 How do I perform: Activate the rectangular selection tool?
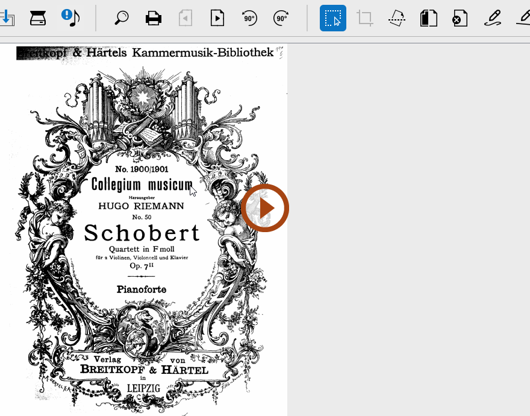[332, 18]
